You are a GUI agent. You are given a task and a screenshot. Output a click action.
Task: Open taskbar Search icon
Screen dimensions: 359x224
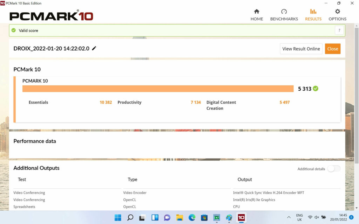130,217
